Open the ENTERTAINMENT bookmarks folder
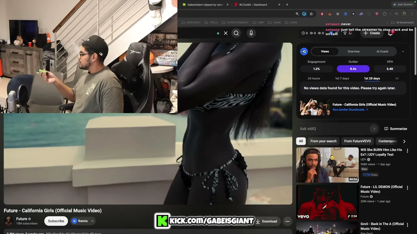 (x=235, y=22)
